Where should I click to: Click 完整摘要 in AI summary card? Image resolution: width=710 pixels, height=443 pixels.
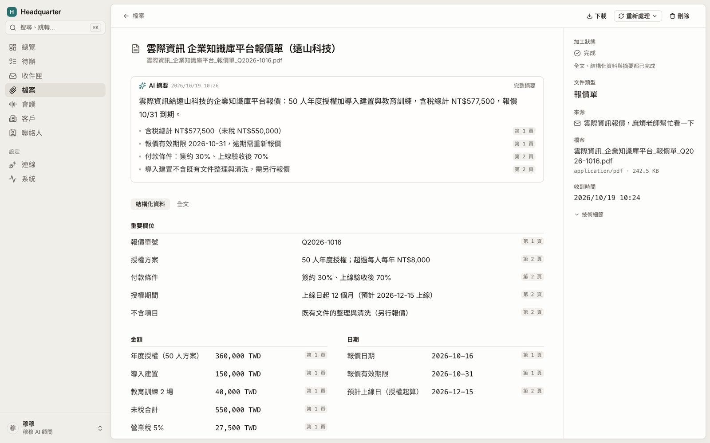coord(525,85)
